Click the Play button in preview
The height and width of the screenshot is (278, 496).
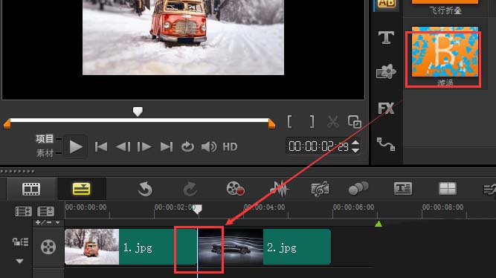[76, 146]
